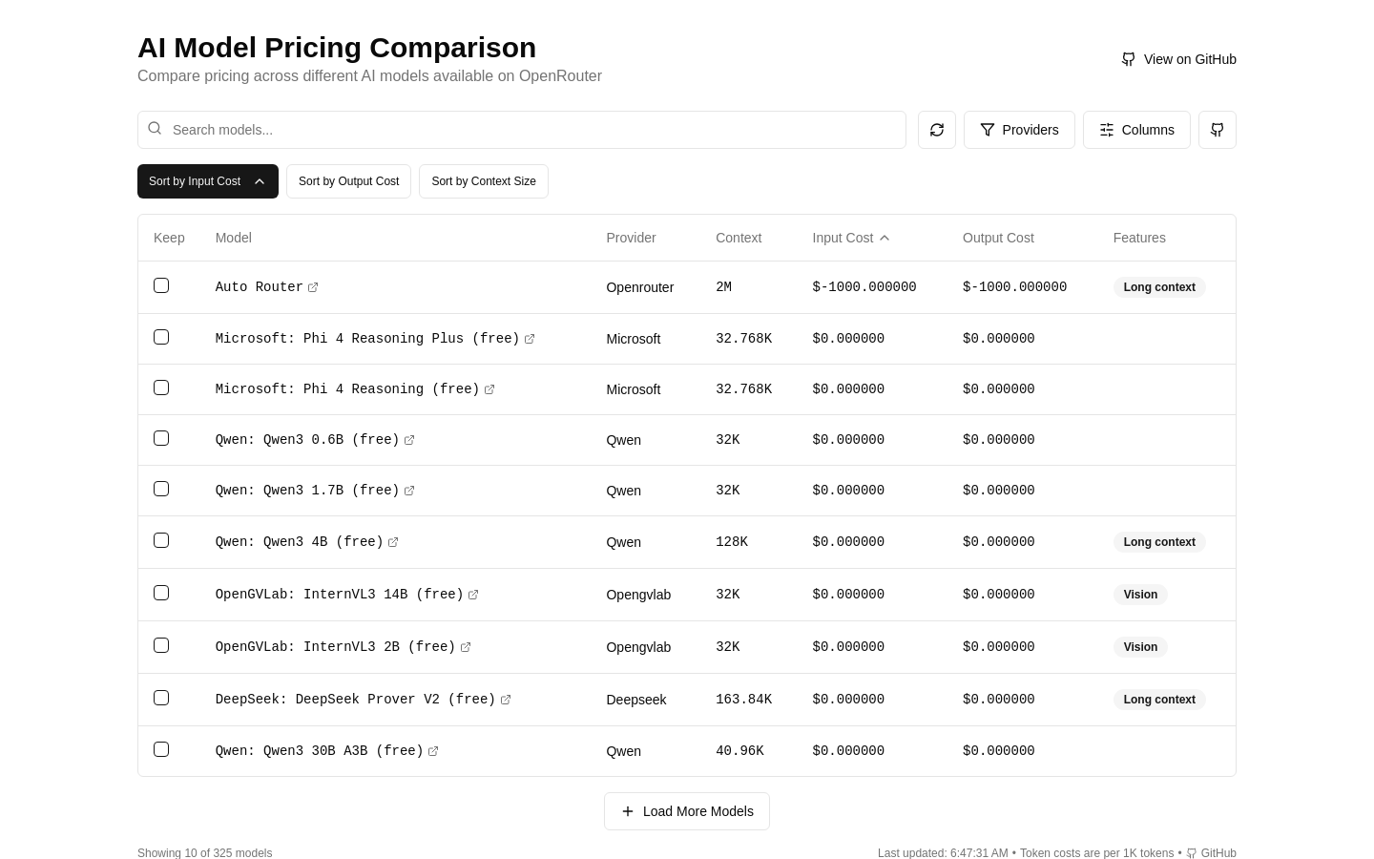
Task: Open external link icon for Qwen3 30B A3B
Action: point(433,751)
